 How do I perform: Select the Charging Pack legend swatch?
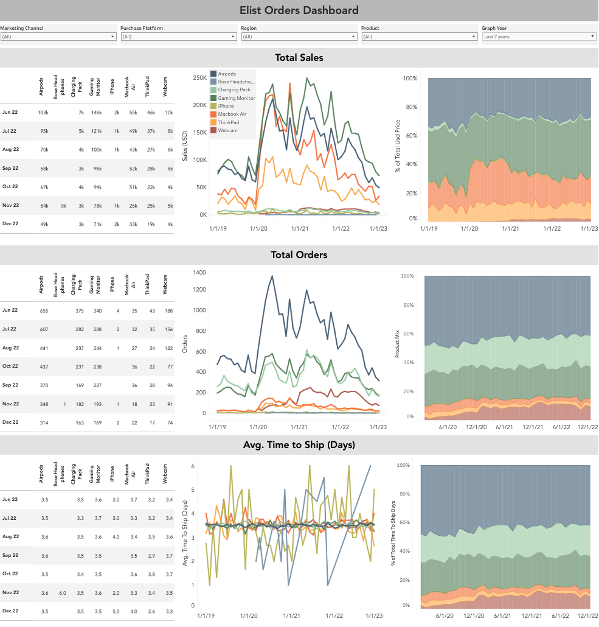click(213, 90)
